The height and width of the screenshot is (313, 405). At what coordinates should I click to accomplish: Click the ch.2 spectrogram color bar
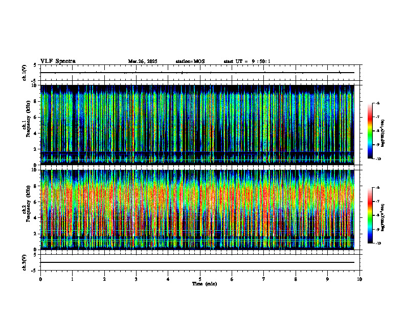370,215
